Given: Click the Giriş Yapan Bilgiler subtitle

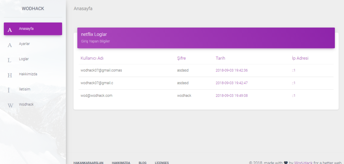Looking at the screenshot, I should (x=95, y=41).
